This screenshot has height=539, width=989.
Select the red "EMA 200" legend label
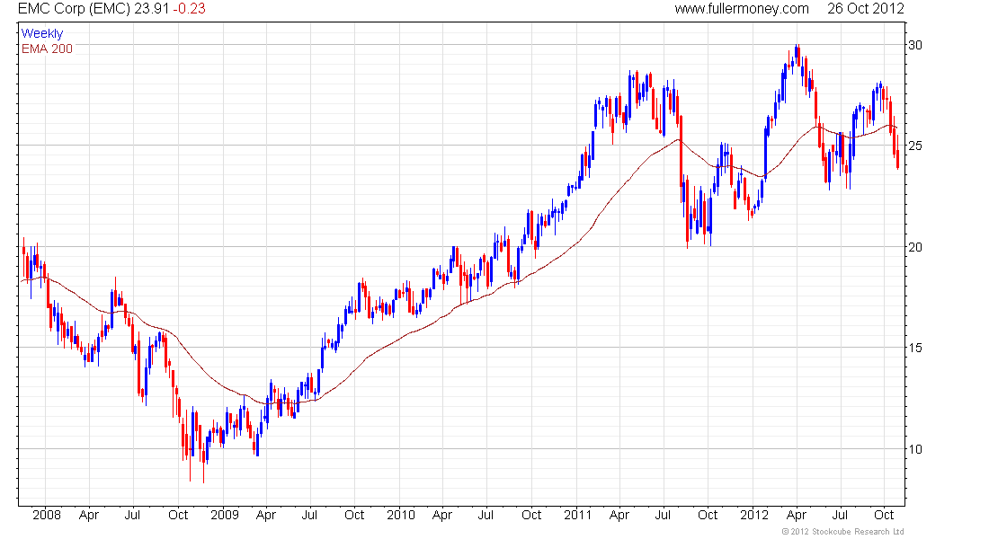tap(47, 49)
